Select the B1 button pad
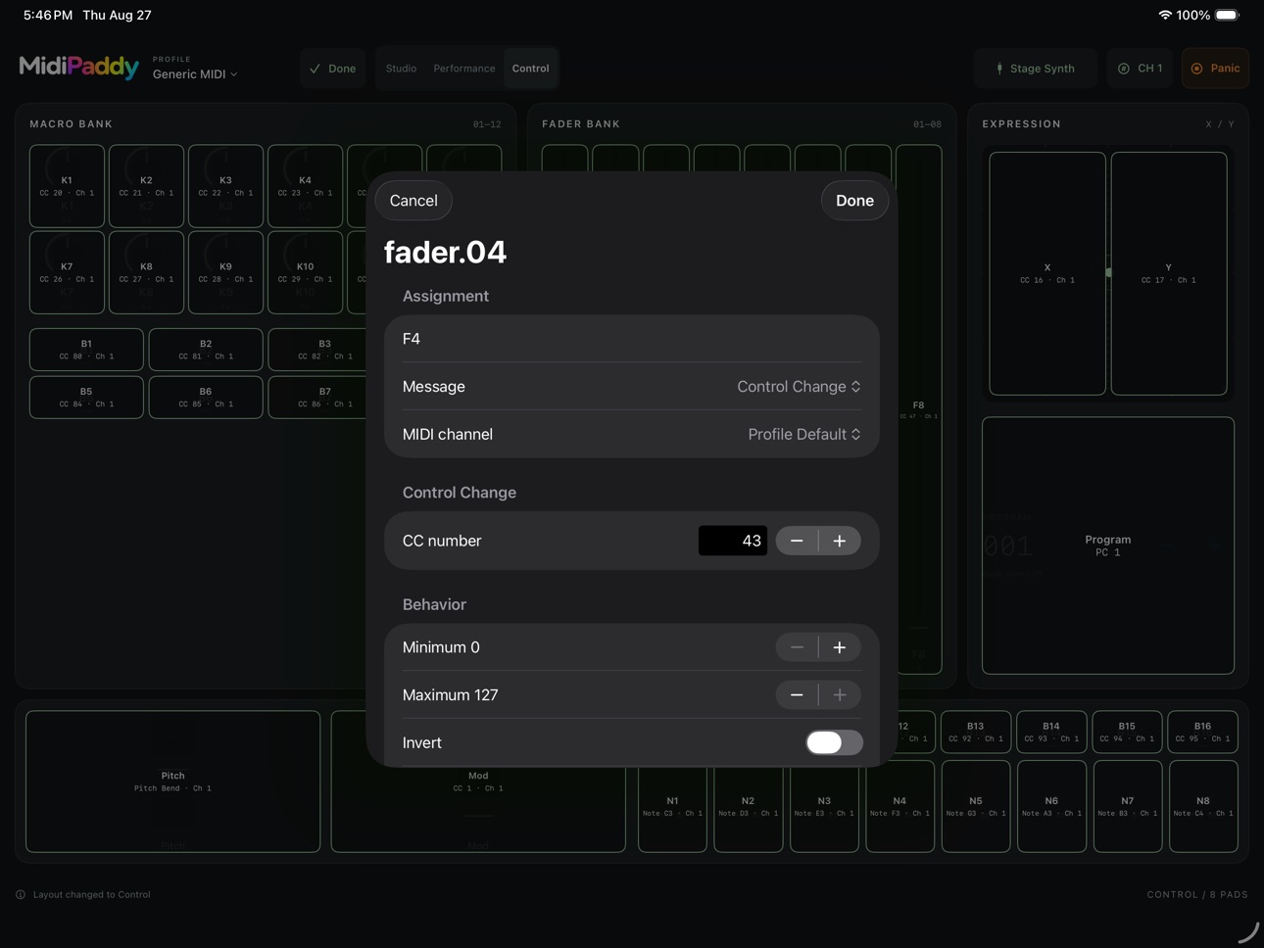1264x948 pixels. (86, 350)
